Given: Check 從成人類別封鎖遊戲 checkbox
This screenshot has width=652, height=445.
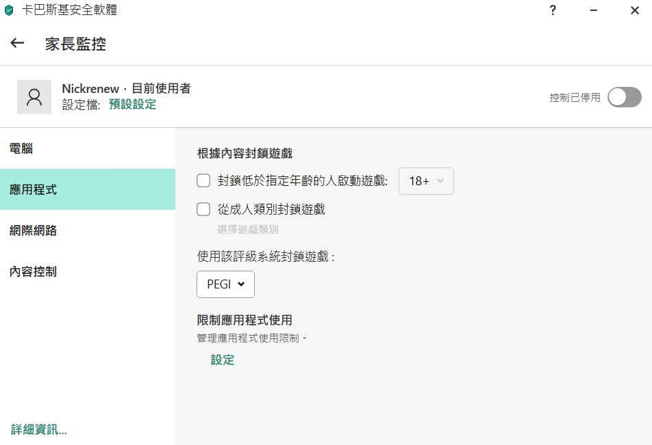Looking at the screenshot, I should tap(203, 209).
